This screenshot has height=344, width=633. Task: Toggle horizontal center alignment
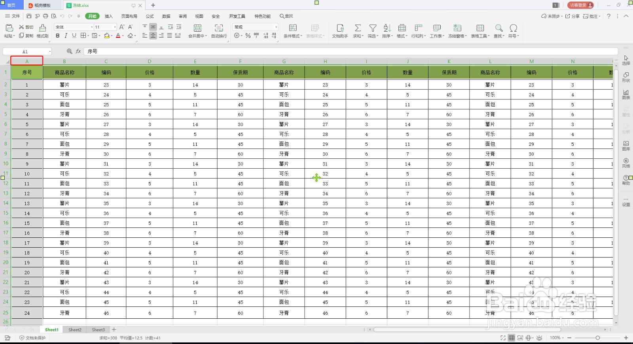coord(153,36)
